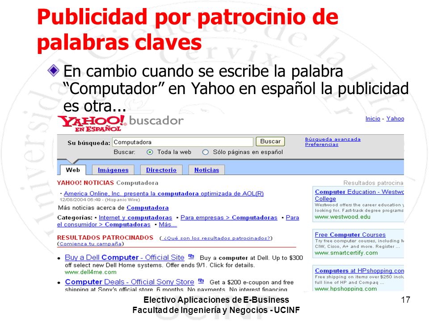Click www.smartcertify.com URL text

346,253
